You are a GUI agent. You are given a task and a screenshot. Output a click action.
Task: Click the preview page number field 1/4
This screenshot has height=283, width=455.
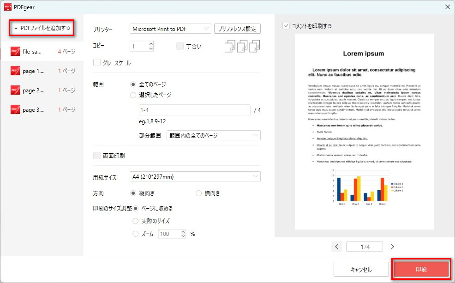(x=365, y=247)
